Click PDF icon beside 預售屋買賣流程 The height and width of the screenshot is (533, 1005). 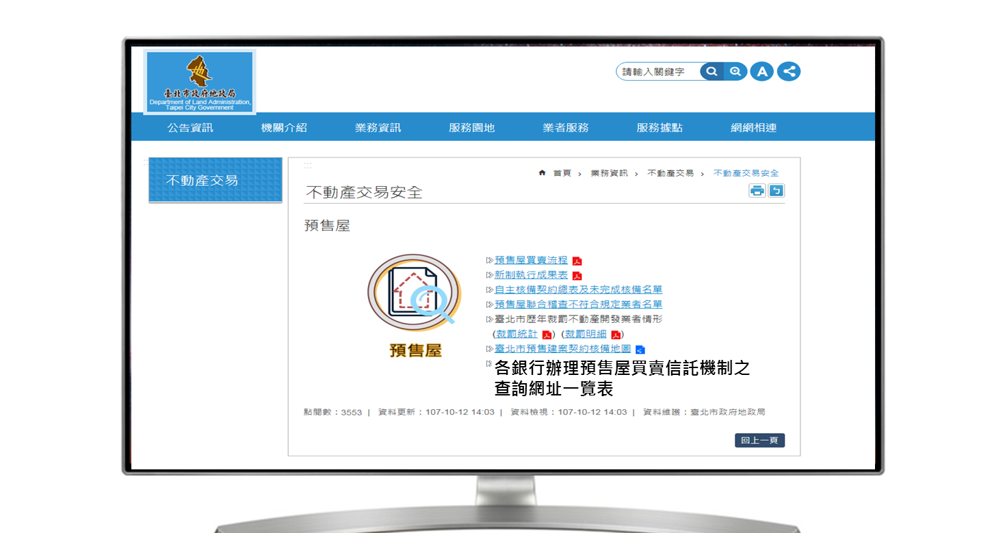click(x=577, y=261)
